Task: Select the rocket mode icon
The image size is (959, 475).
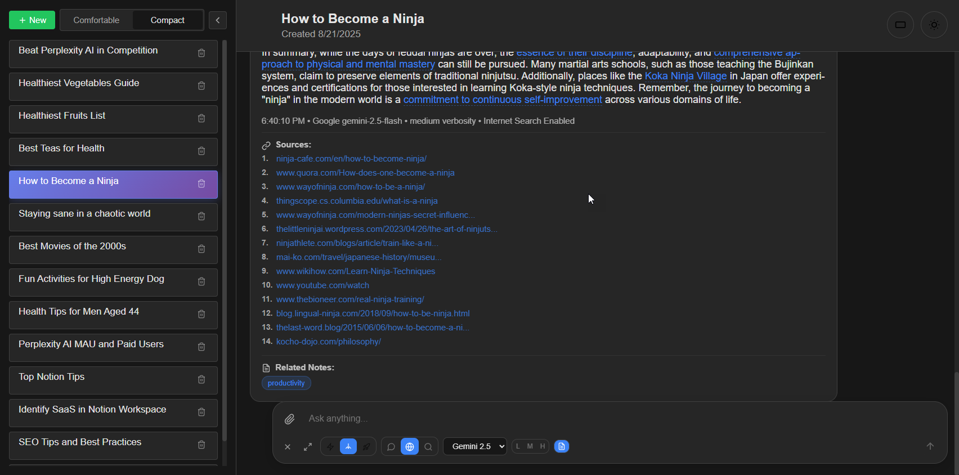Action: [x=366, y=446]
